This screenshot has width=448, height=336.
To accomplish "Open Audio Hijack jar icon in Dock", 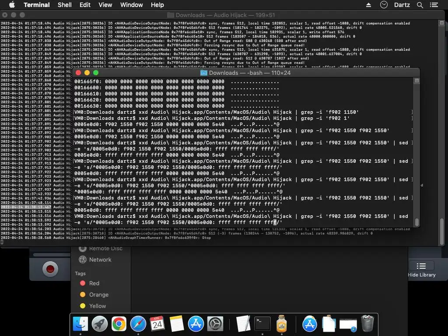I will (282, 324).
